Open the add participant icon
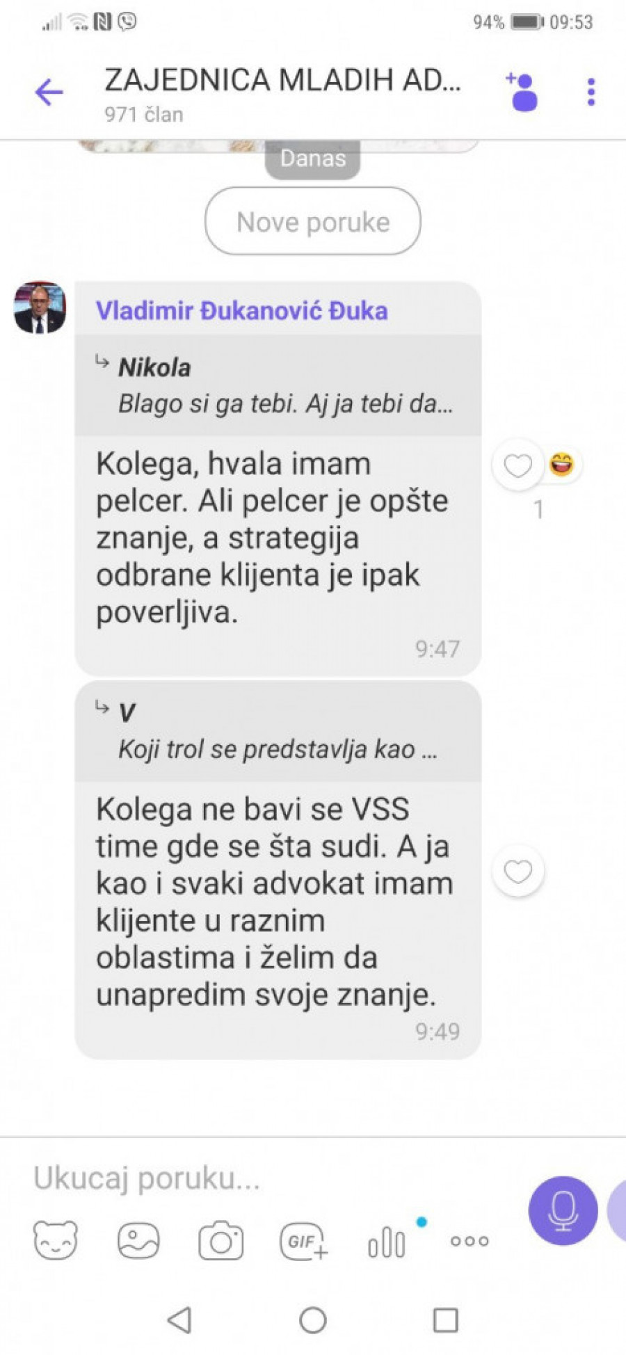 [522, 92]
